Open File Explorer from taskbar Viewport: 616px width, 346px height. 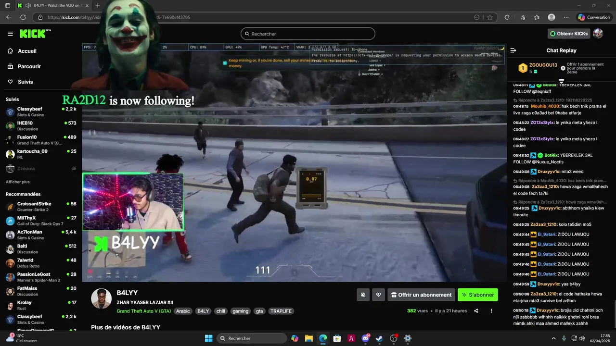309,338
